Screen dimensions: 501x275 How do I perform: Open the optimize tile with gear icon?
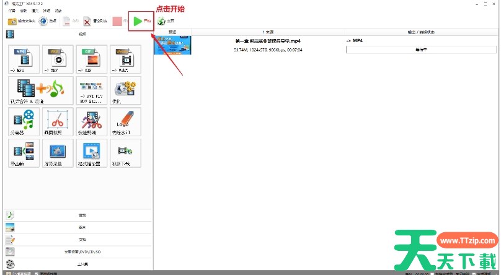tap(126, 90)
